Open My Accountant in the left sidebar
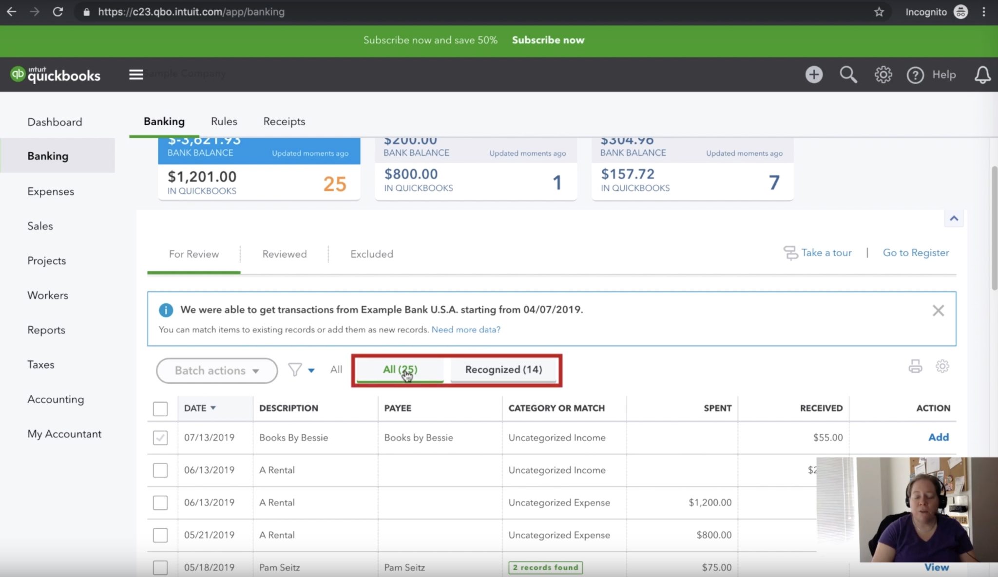This screenshot has height=577, width=998. click(64, 434)
